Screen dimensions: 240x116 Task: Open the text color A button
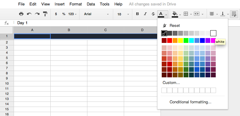(161, 14)
